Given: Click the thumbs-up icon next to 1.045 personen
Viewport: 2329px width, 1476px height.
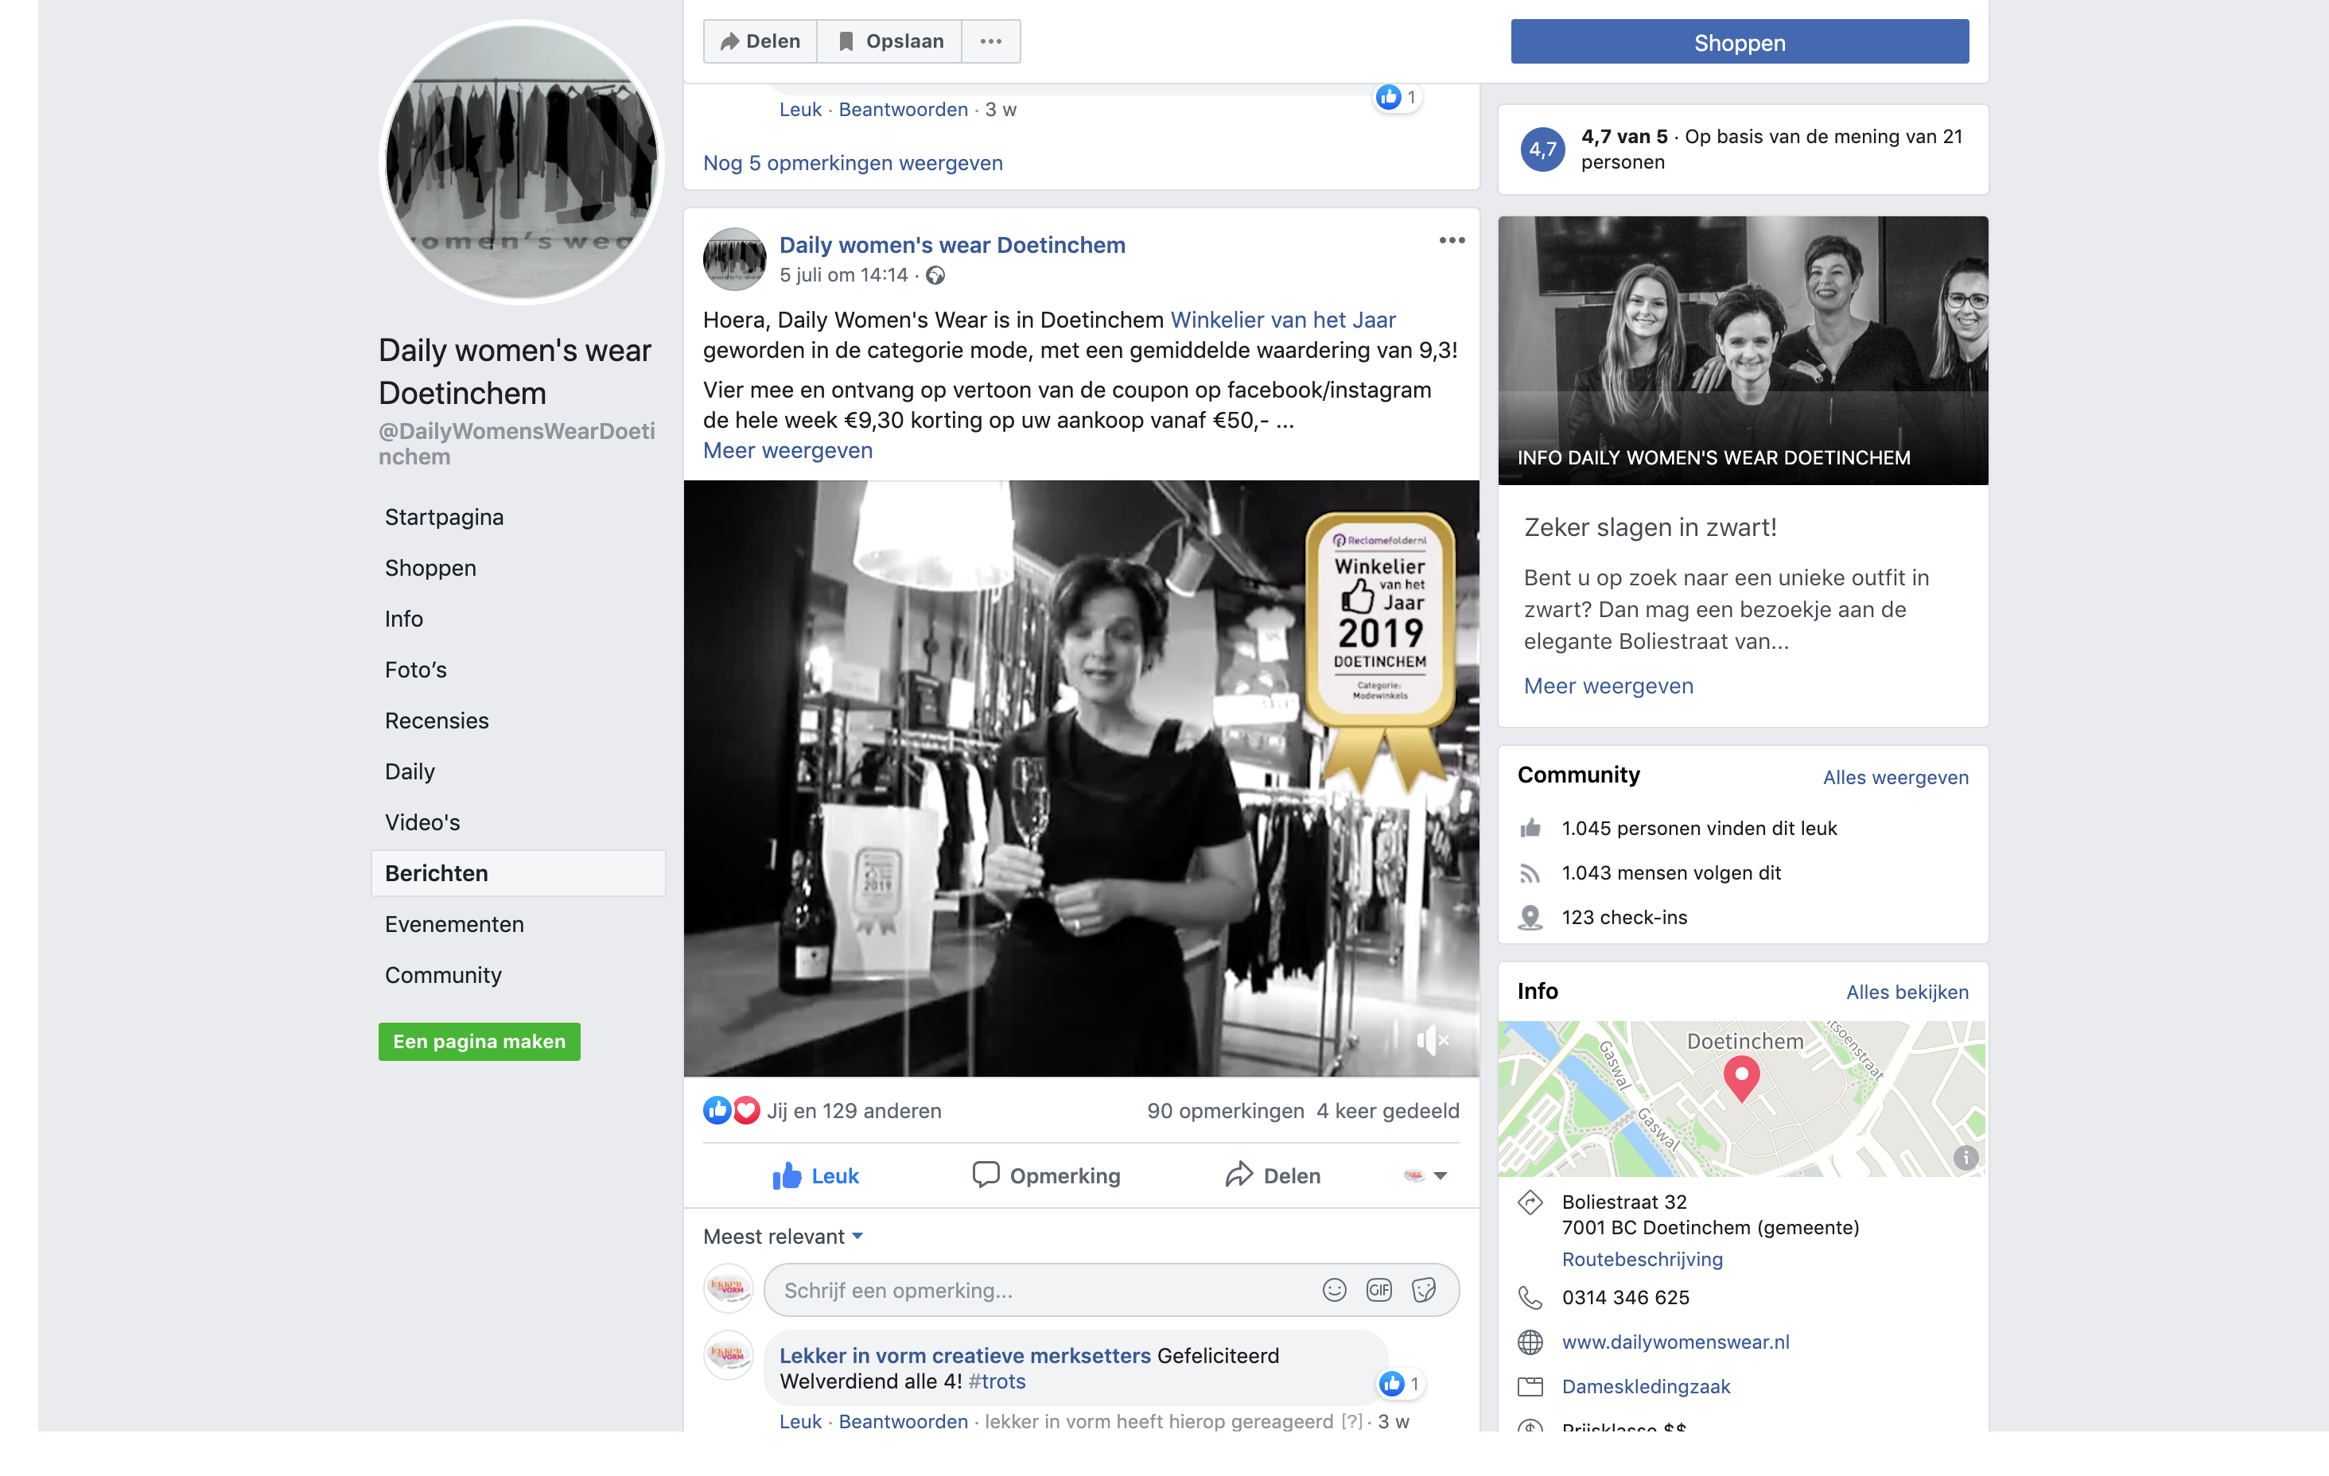Looking at the screenshot, I should click(x=1530, y=829).
